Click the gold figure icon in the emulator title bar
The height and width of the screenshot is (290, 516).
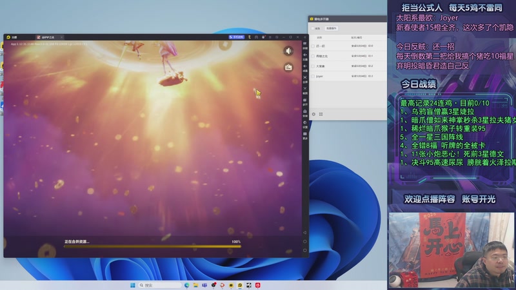point(250,37)
